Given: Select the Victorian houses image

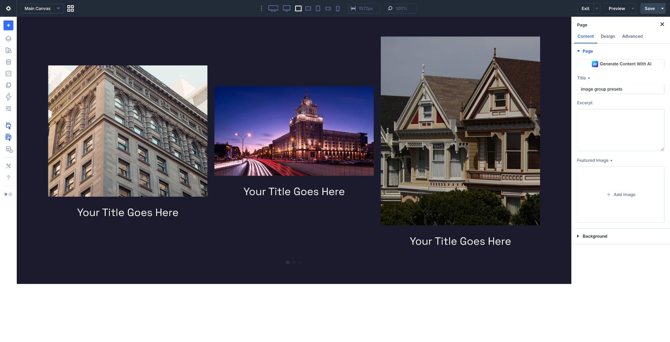Looking at the screenshot, I should (460, 131).
